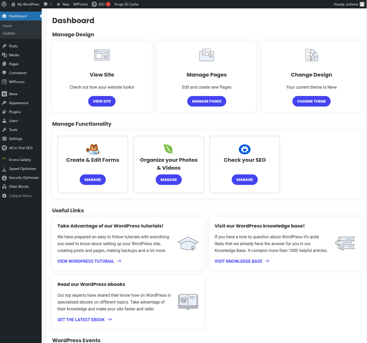
Task: Click the SEO icon with red notification badge
Action: click(x=94, y=4)
